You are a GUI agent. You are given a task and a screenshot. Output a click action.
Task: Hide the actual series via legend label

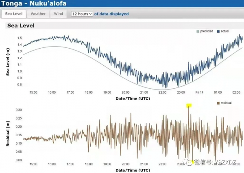pos(225,31)
